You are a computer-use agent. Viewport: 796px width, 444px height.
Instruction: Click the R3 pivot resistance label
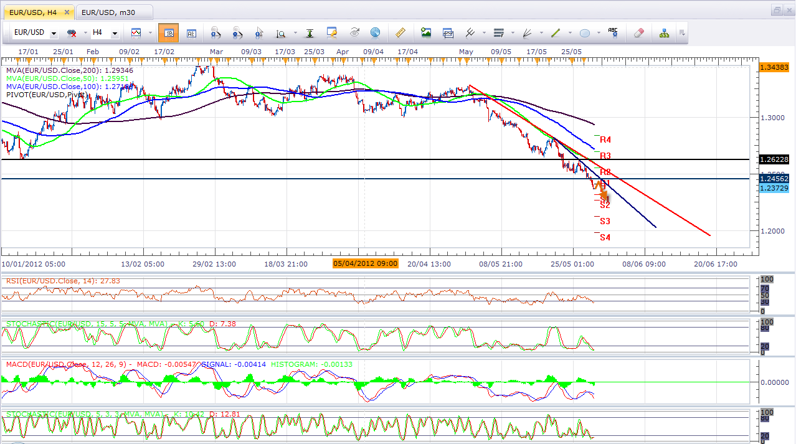tap(605, 156)
